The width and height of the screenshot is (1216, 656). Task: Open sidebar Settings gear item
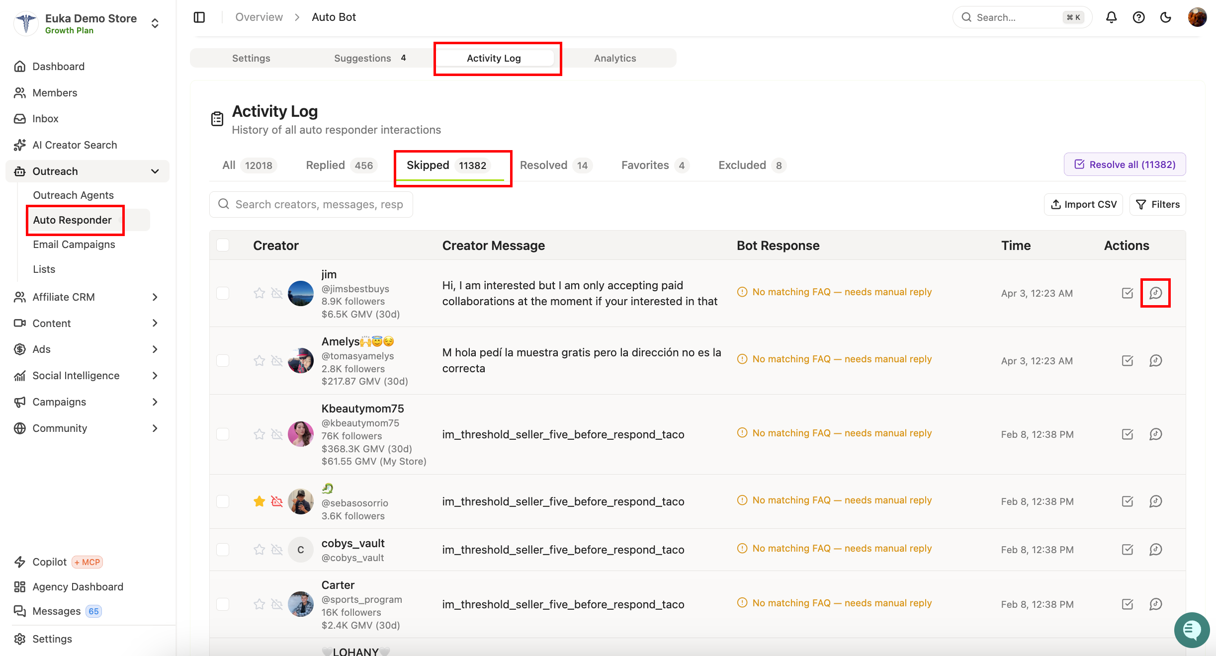coord(52,639)
